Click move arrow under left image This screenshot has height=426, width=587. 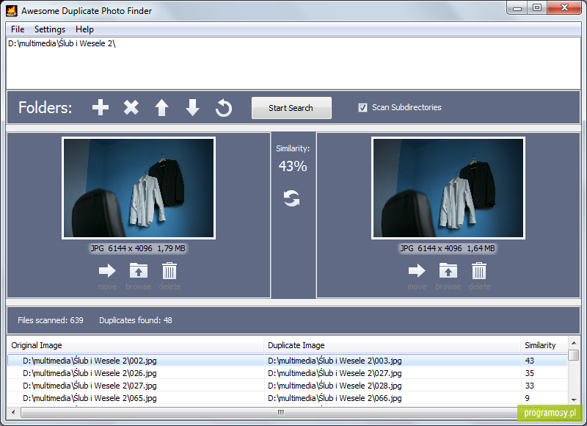(x=107, y=270)
